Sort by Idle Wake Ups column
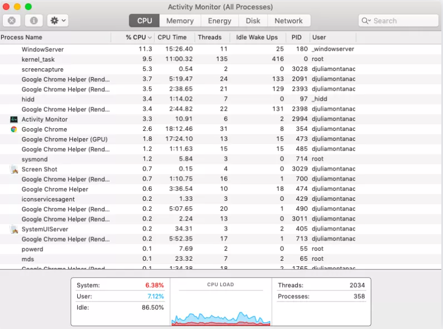 click(x=257, y=37)
